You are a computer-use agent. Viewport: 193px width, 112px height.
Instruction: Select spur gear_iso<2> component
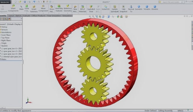click(11, 51)
